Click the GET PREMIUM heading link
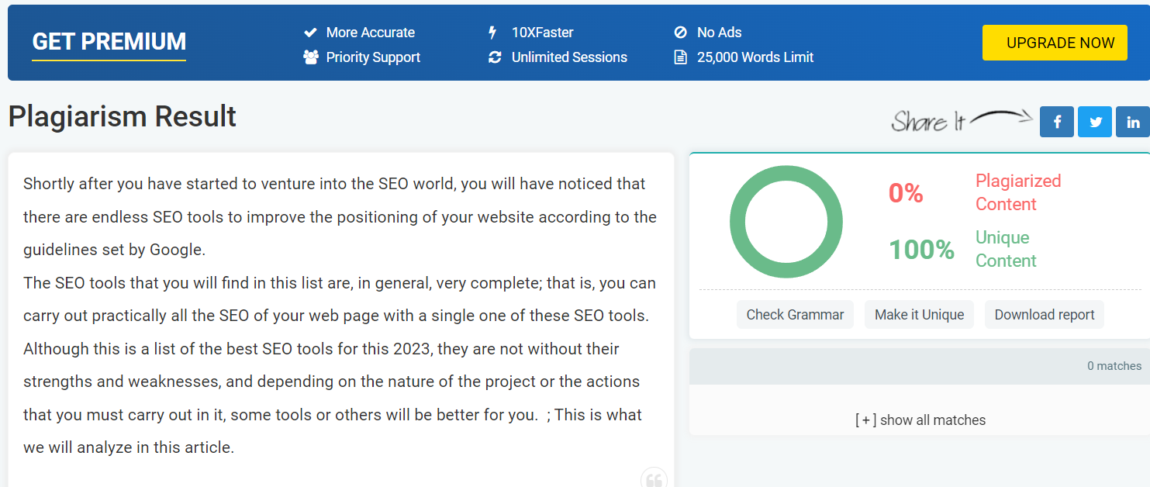The width and height of the screenshot is (1150, 487). (109, 42)
